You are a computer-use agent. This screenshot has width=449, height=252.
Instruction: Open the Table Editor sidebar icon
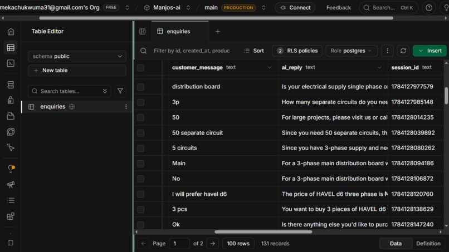(11, 47)
